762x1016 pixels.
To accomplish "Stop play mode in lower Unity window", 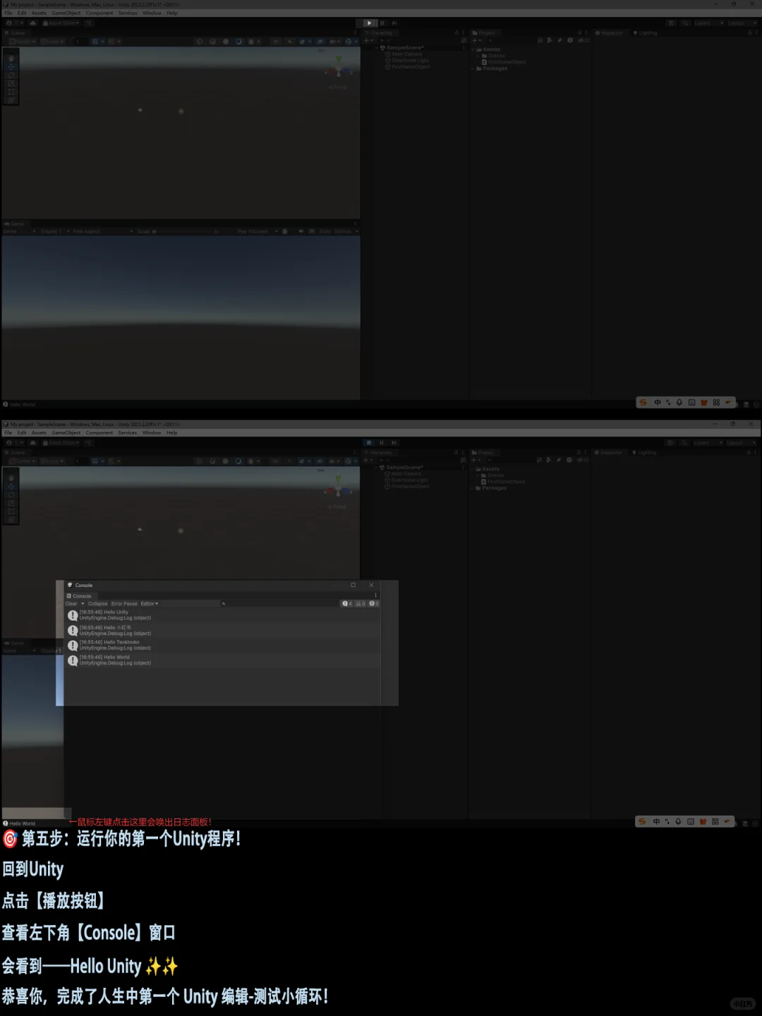I will [x=369, y=443].
